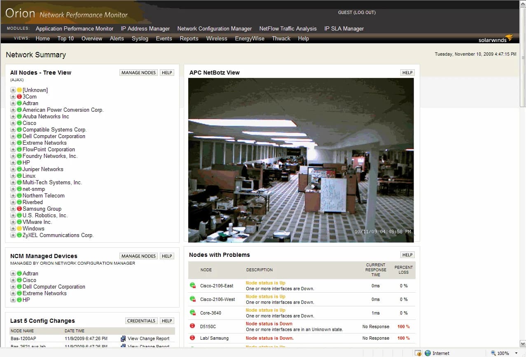
Task: Click Help in APC NetBotz View panel
Action: coord(407,73)
